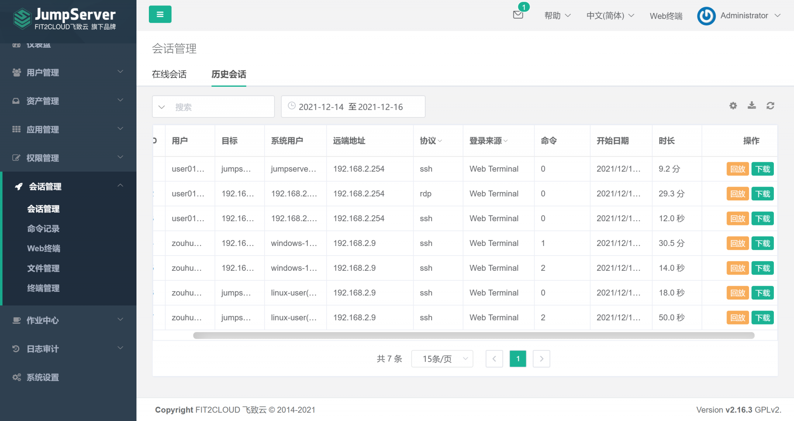The width and height of the screenshot is (794, 421).
Task: Expand the 作业中心 menu
Action: (x=121, y=320)
